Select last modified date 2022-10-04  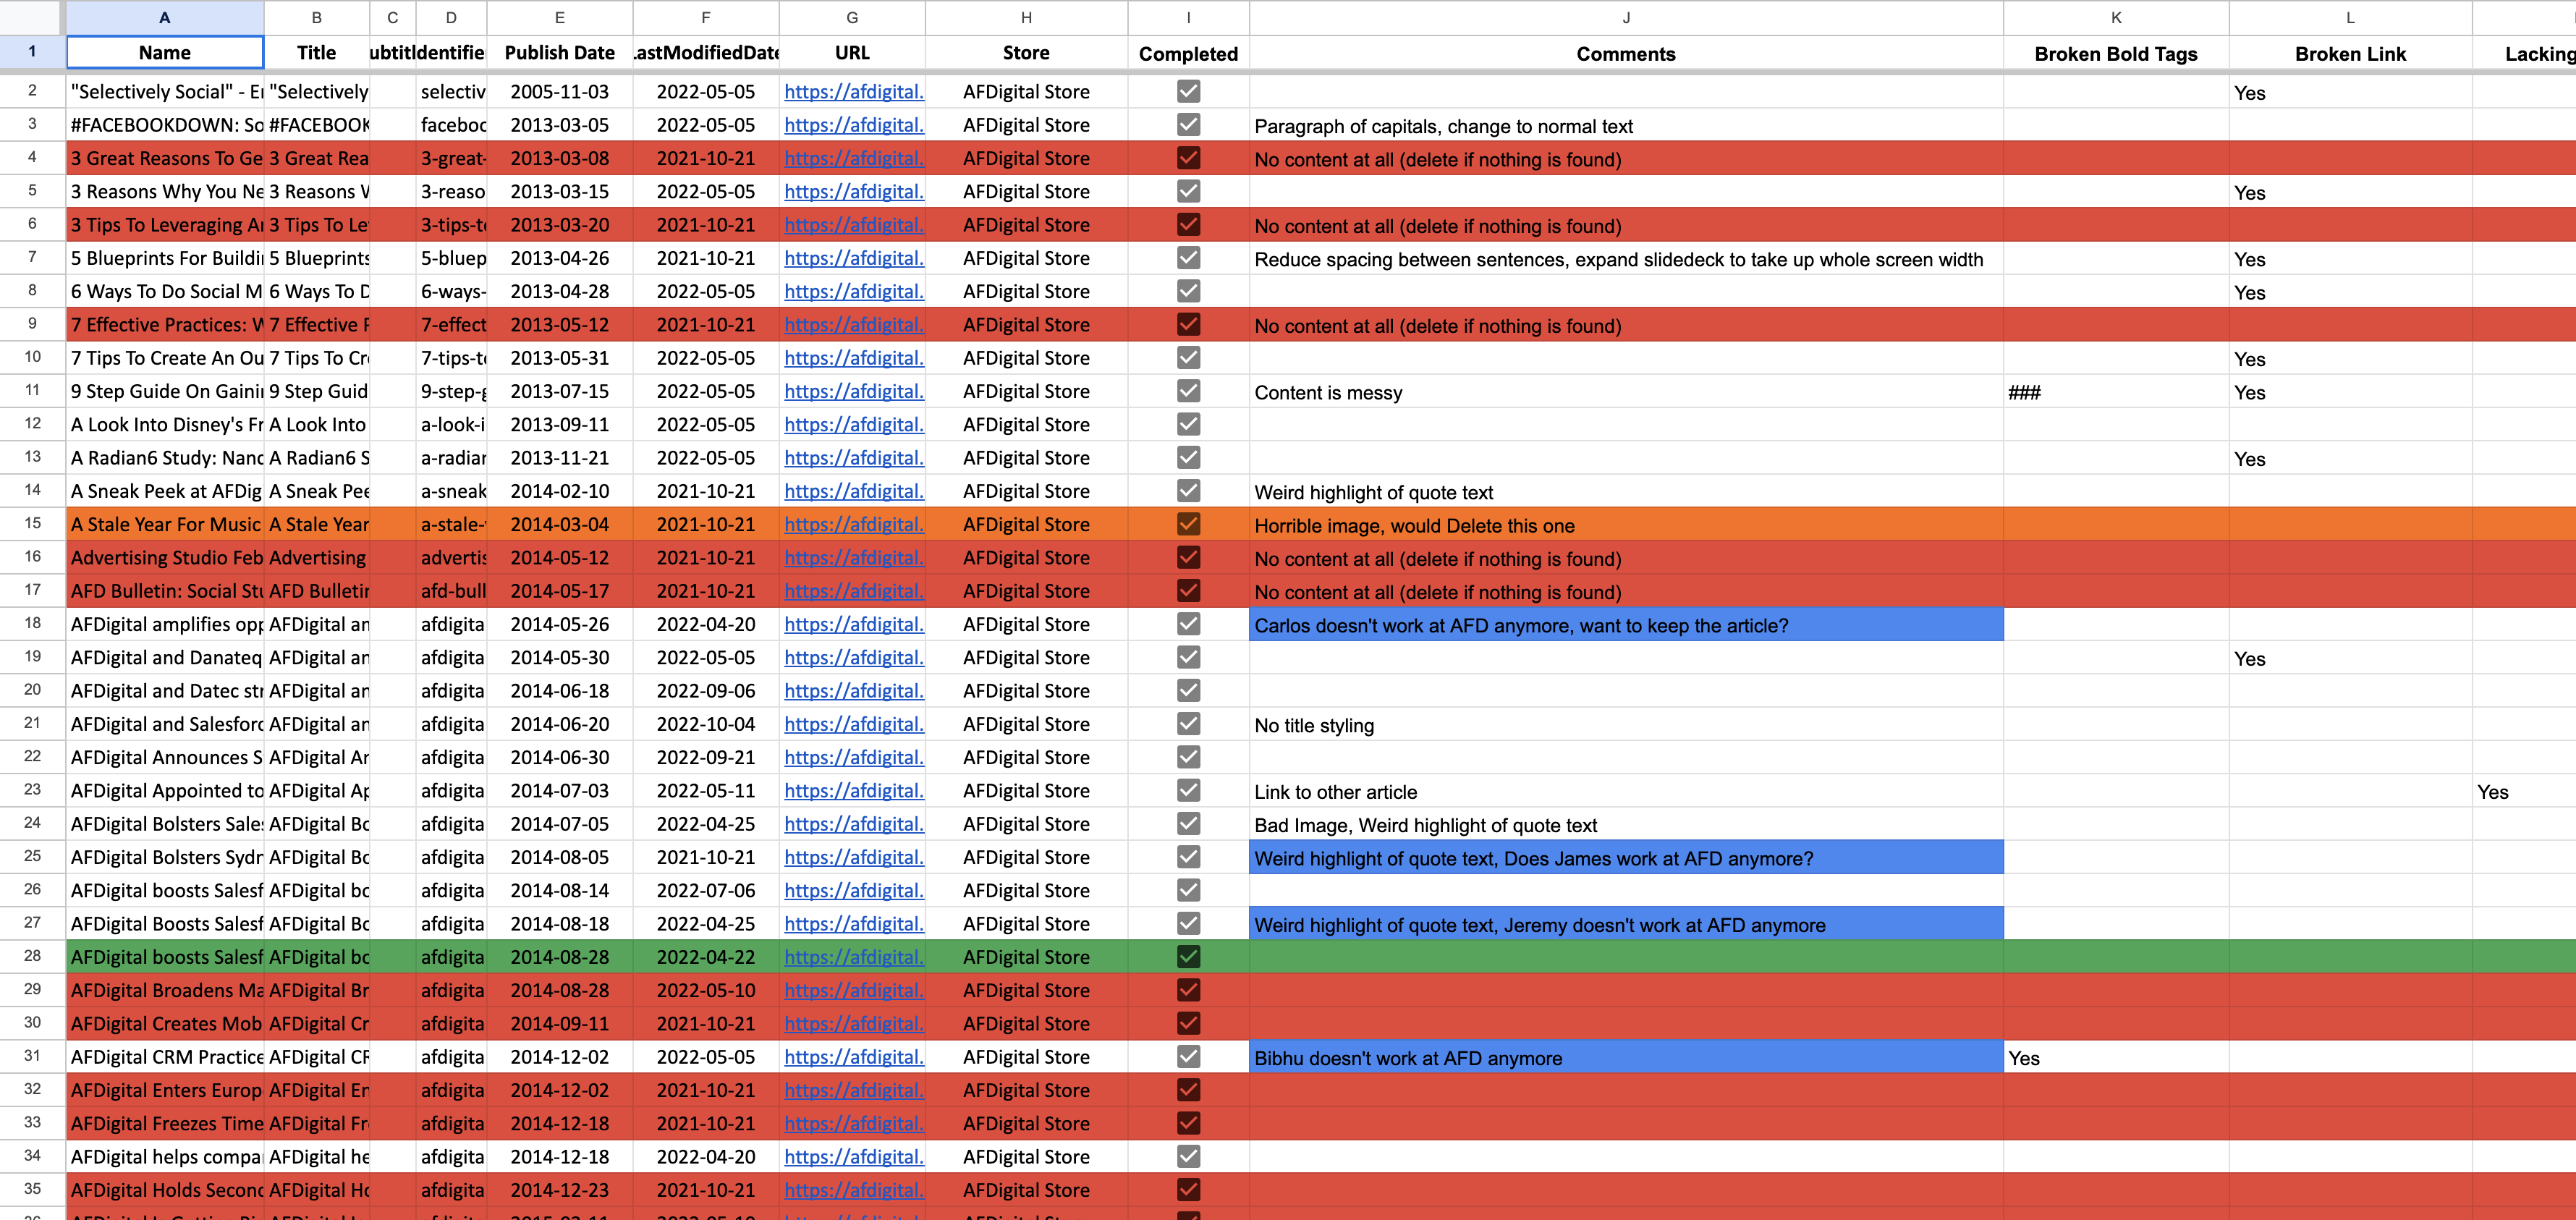click(x=705, y=724)
